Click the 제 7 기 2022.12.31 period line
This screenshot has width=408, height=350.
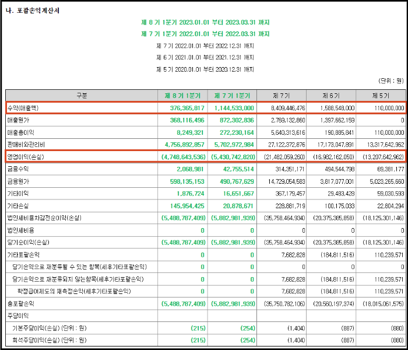click(x=205, y=46)
